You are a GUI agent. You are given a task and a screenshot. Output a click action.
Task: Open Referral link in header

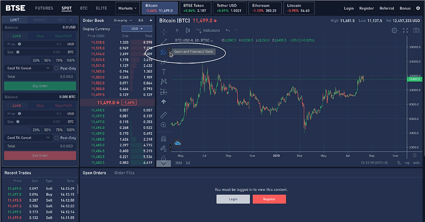pos(387,8)
